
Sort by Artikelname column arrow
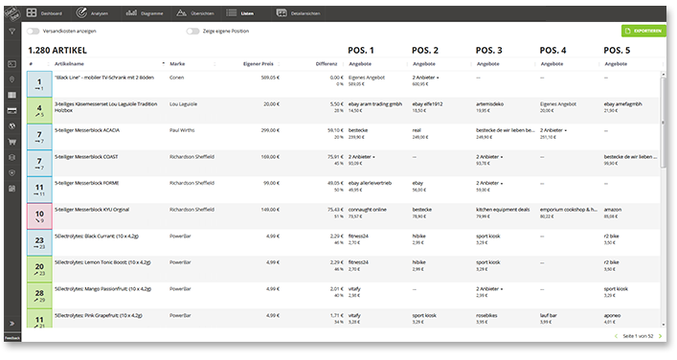coord(163,63)
